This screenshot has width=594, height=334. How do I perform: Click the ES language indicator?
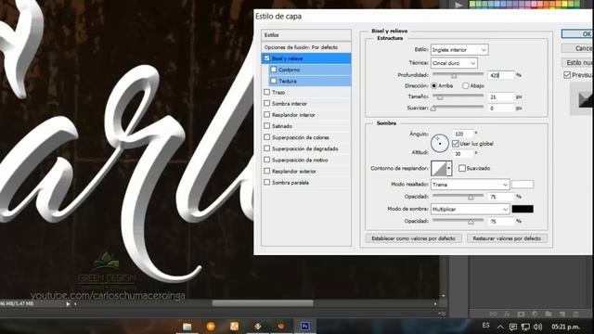(x=486, y=326)
